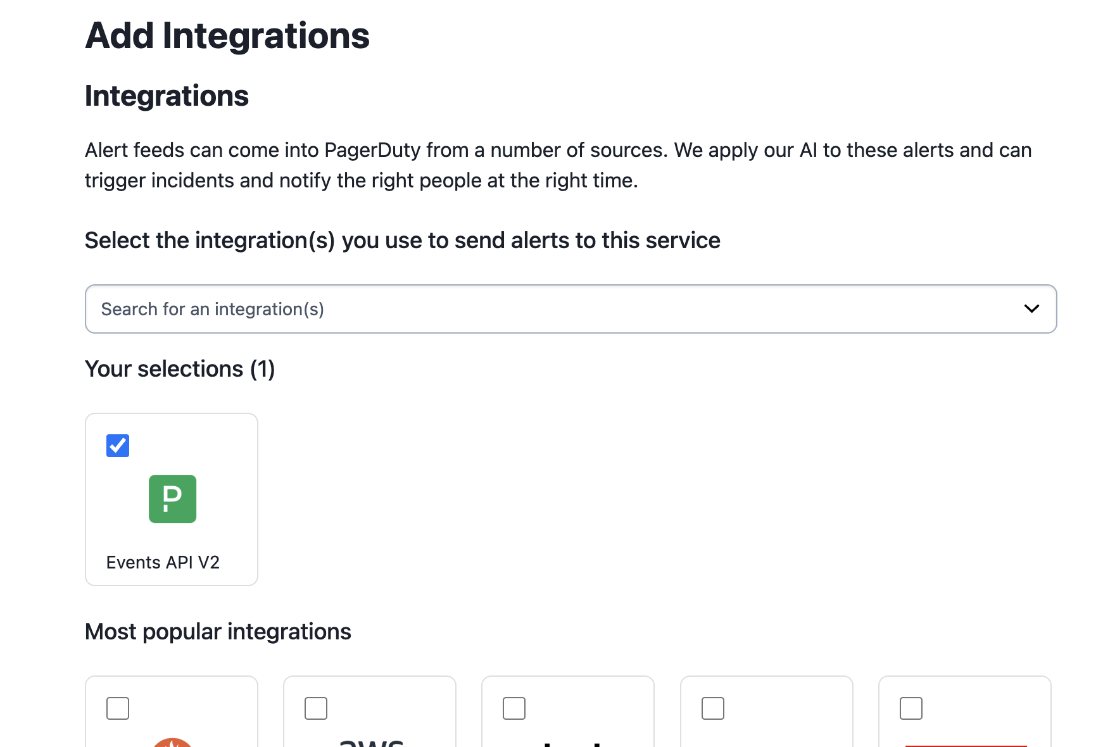Open the integration picker via the dropdown arrow
This screenshot has width=1103, height=747.
(x=1031, y=309)
